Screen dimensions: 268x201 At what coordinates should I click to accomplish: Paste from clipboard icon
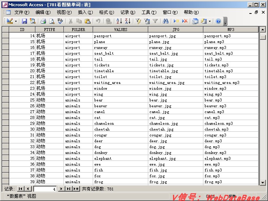coord(87,21)
